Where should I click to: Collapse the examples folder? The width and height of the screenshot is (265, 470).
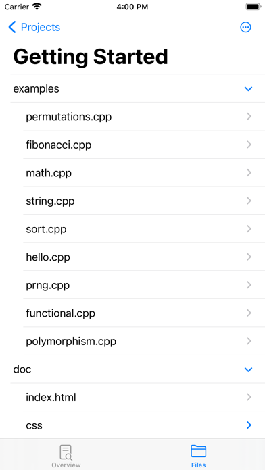[249, 89]
